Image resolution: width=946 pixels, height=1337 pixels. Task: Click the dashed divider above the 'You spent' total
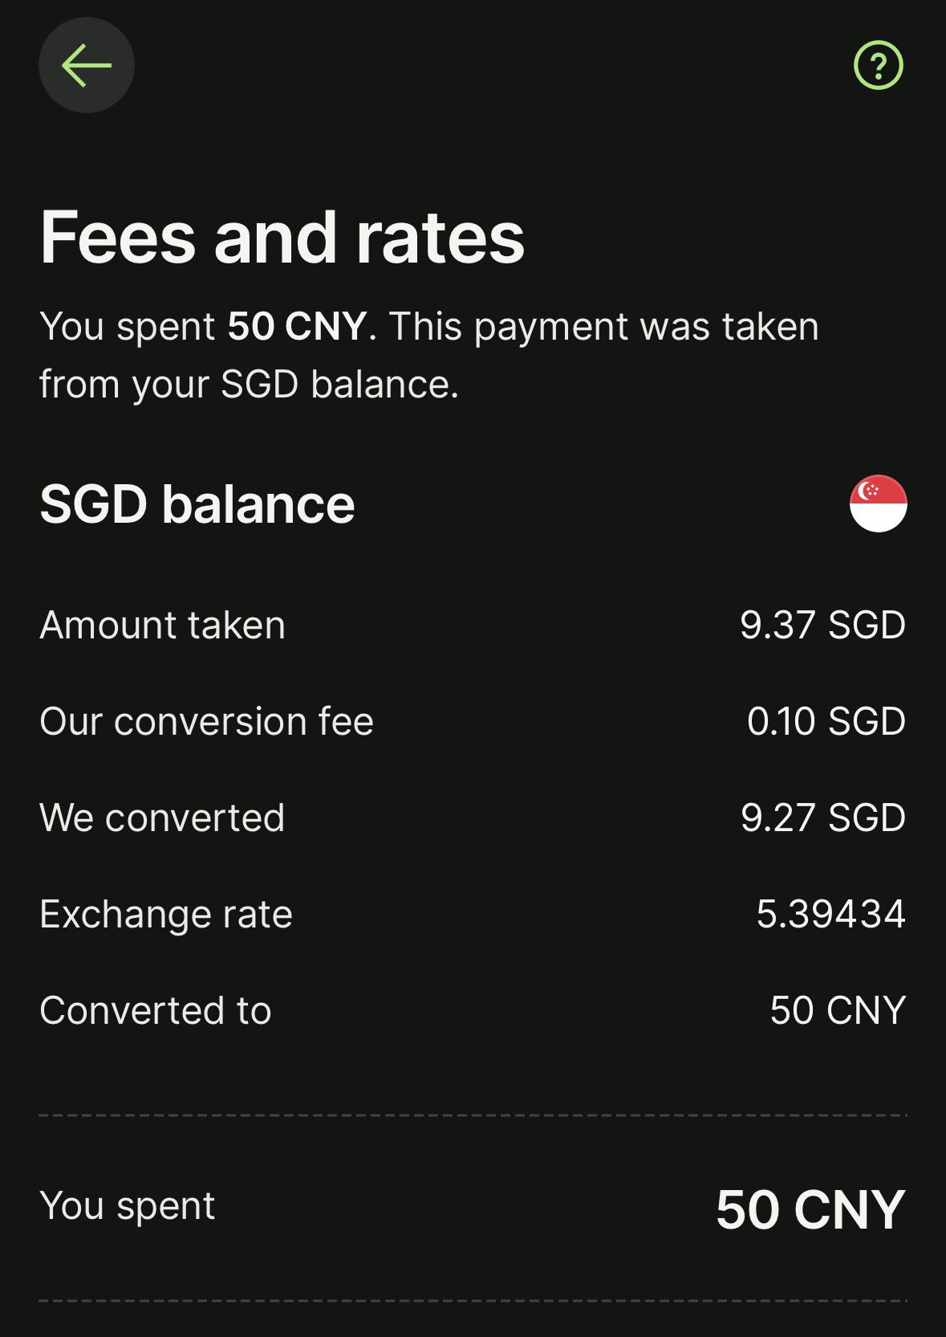pyautogui.click(x=473, y=1115)
